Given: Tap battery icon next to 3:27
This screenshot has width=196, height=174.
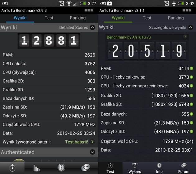Looking at the screenshot, I should (83, 3).
